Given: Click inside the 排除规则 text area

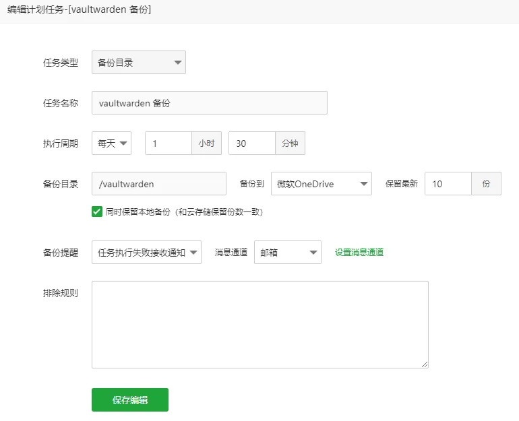Looking at the screenshot, I should pyautogui.click(x=260, y=325).
